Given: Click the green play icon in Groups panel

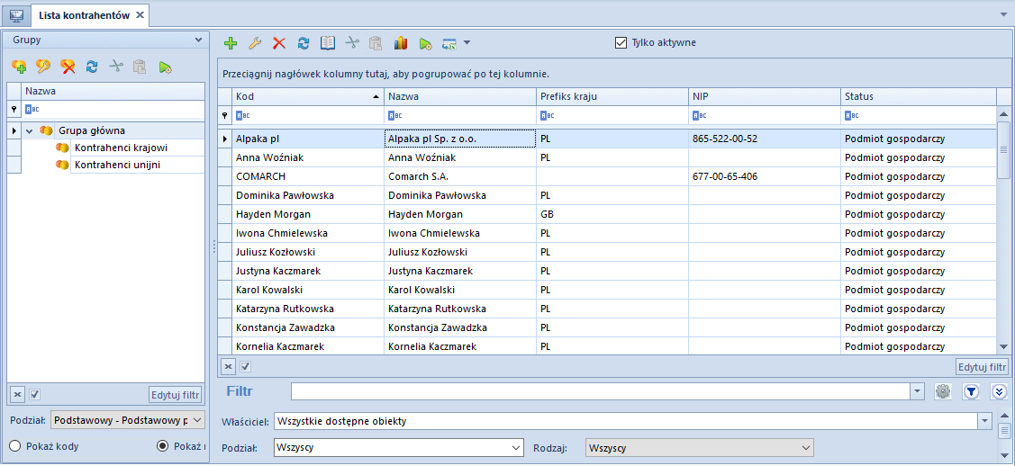Looking at the screenshot, I should click(165, 66).
